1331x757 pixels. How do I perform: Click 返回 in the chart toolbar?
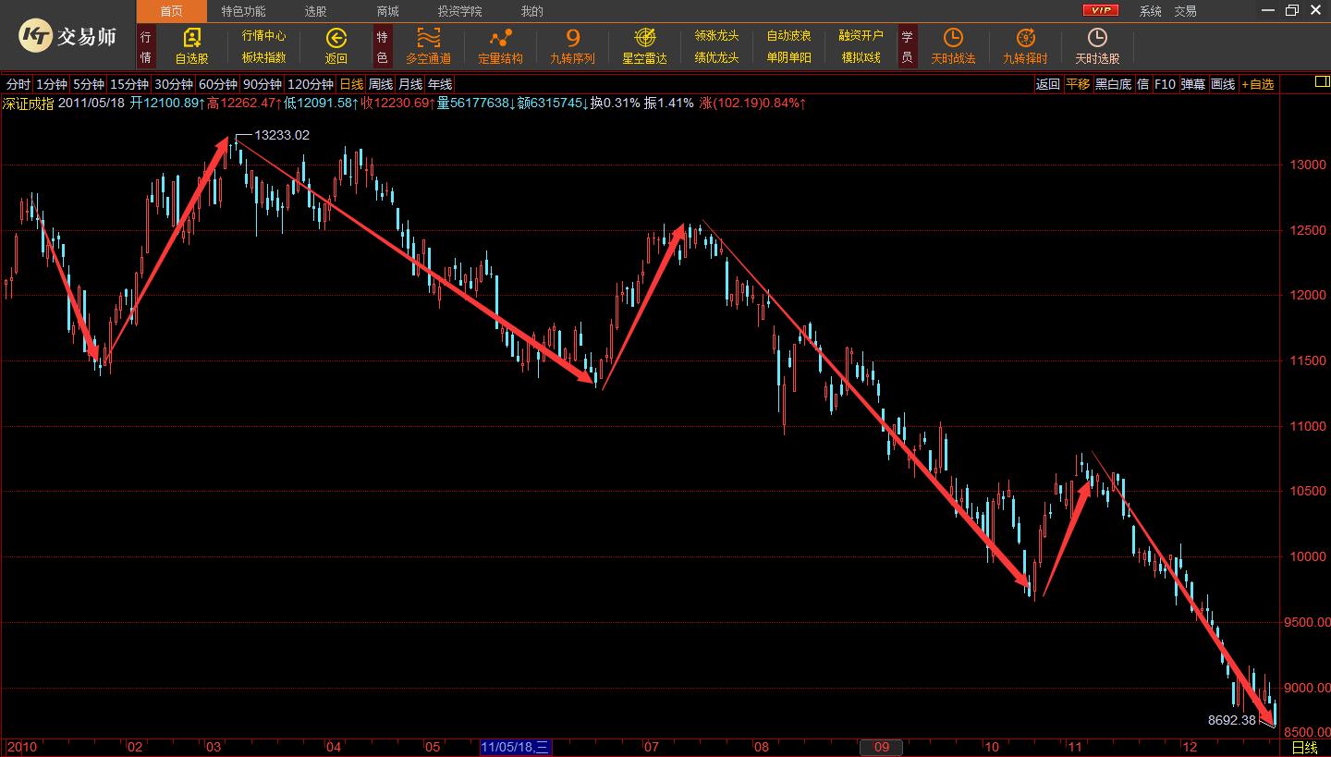pyautogui.click(x=1047, y=84)
